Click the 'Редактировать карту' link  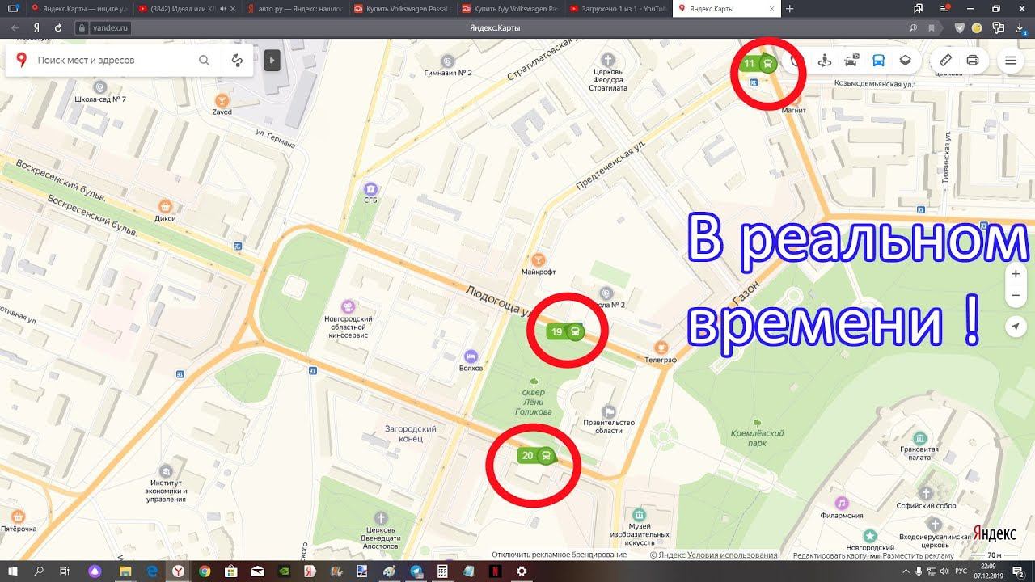pos(830,555)
